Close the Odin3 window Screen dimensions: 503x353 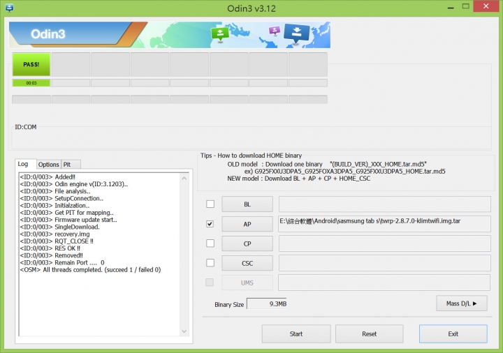tap(486, 7)
